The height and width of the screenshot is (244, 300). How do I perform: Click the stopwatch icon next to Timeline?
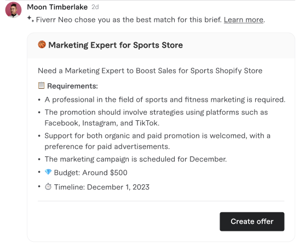48,187
